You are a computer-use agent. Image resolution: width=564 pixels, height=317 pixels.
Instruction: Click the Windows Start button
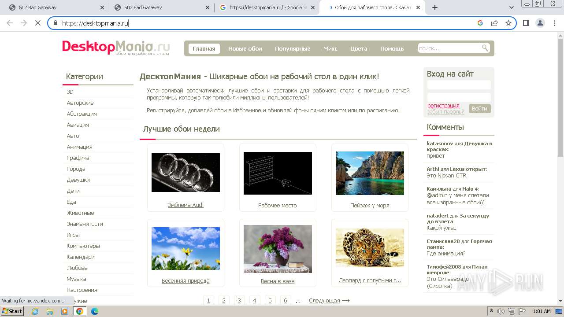pos(12,311)
